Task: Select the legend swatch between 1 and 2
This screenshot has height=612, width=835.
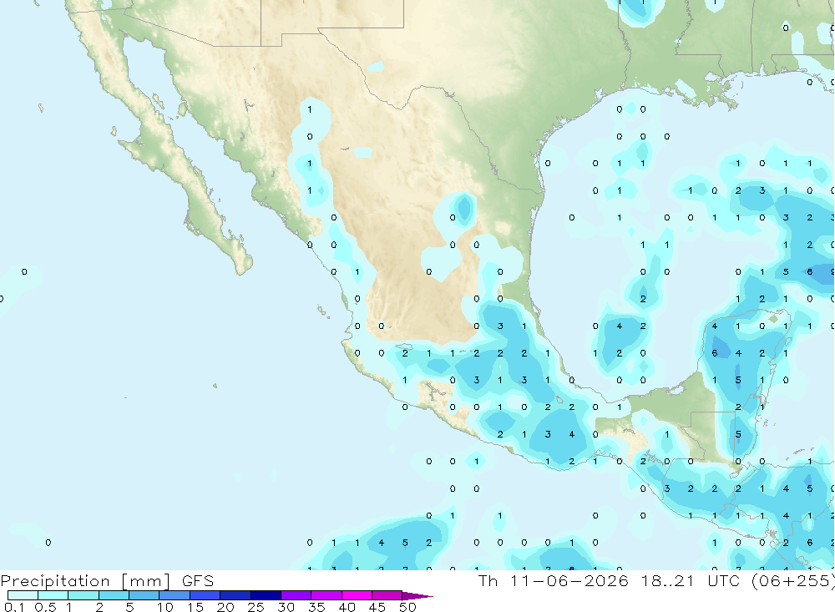Action: 83,595
